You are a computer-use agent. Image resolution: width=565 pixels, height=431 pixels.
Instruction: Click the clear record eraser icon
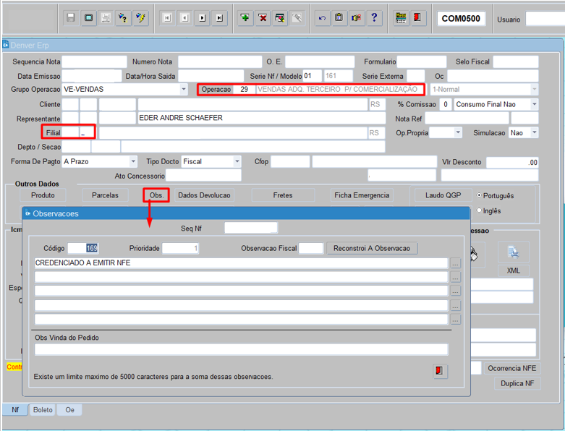pos(280,17)
